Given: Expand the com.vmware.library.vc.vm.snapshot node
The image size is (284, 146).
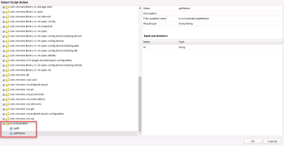Looking at the screenshot, I should (4, 26).
